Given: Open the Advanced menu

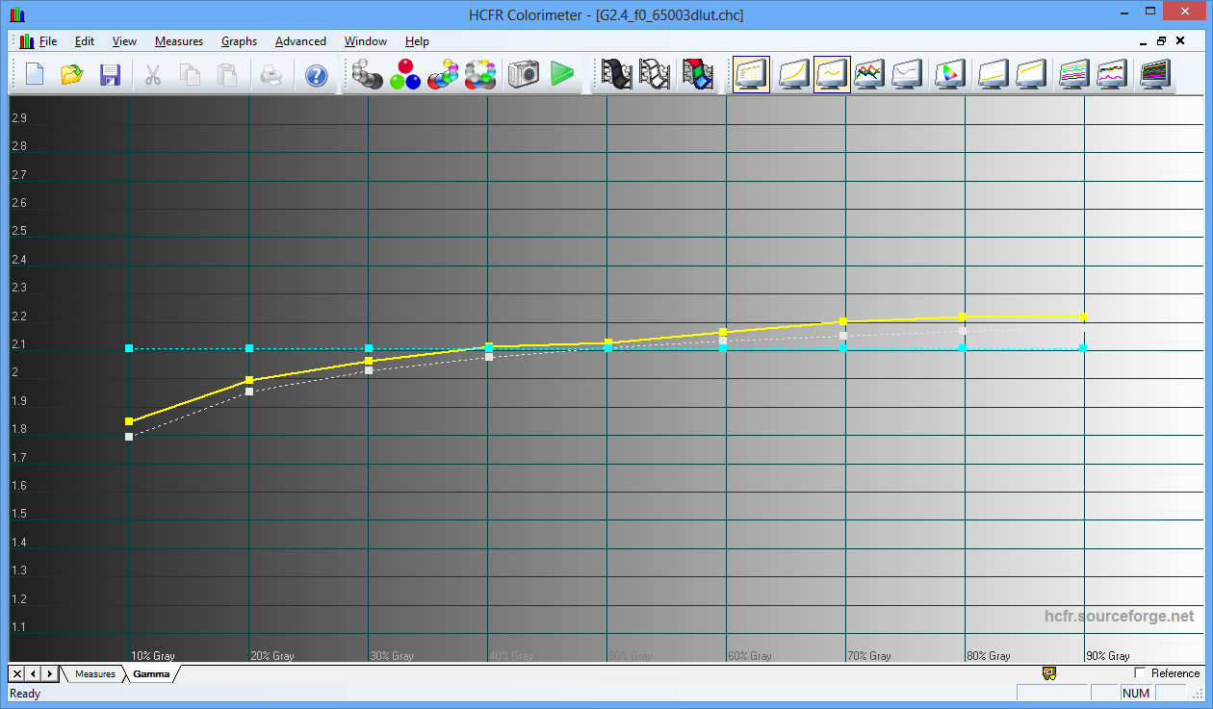Looking at the screenshot, I should (x=300, y=41).
